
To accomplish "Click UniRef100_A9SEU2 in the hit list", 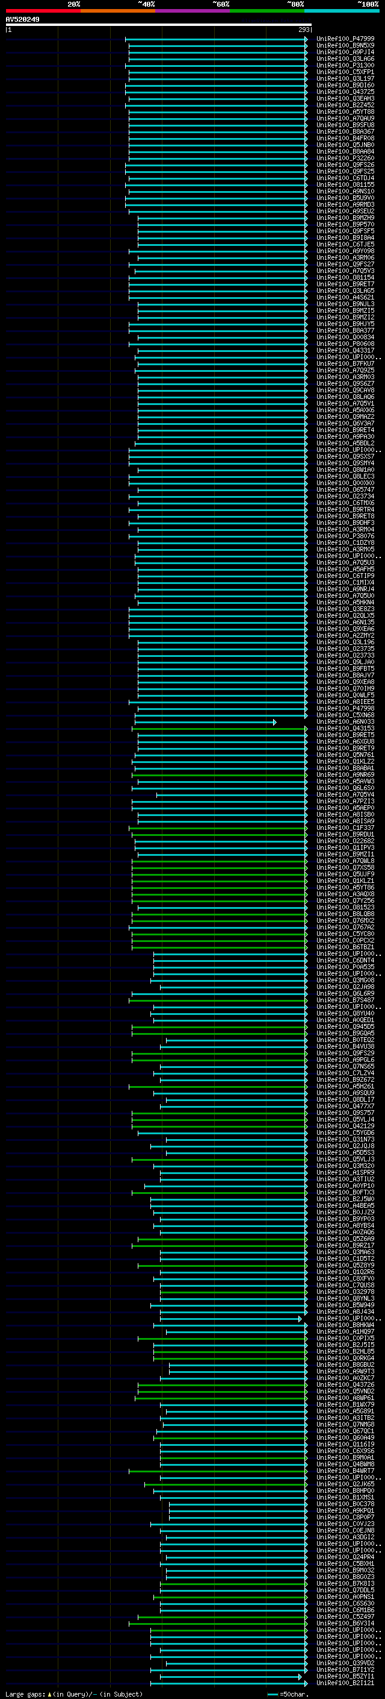I will coord(345,211).
